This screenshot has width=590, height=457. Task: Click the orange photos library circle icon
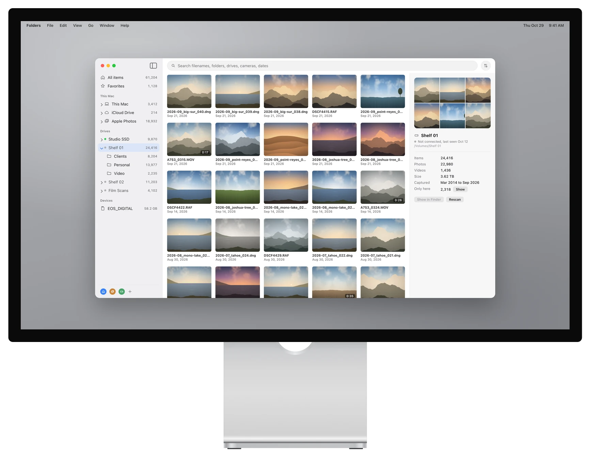[112, 292]
